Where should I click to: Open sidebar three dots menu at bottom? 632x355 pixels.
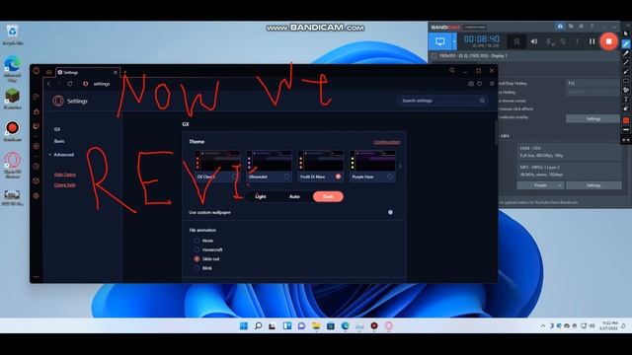pos(37,277)
